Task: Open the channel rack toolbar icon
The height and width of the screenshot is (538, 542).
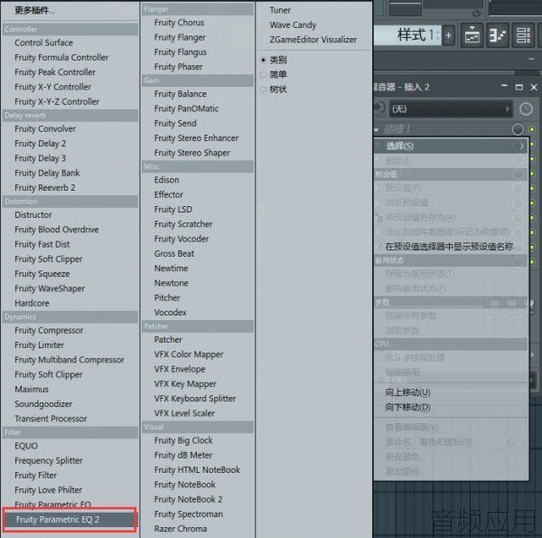Action: point(523,35)
